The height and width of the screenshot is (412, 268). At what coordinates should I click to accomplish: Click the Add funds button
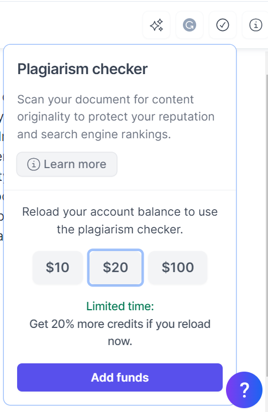pyautogui.click(x=120, y=378)
